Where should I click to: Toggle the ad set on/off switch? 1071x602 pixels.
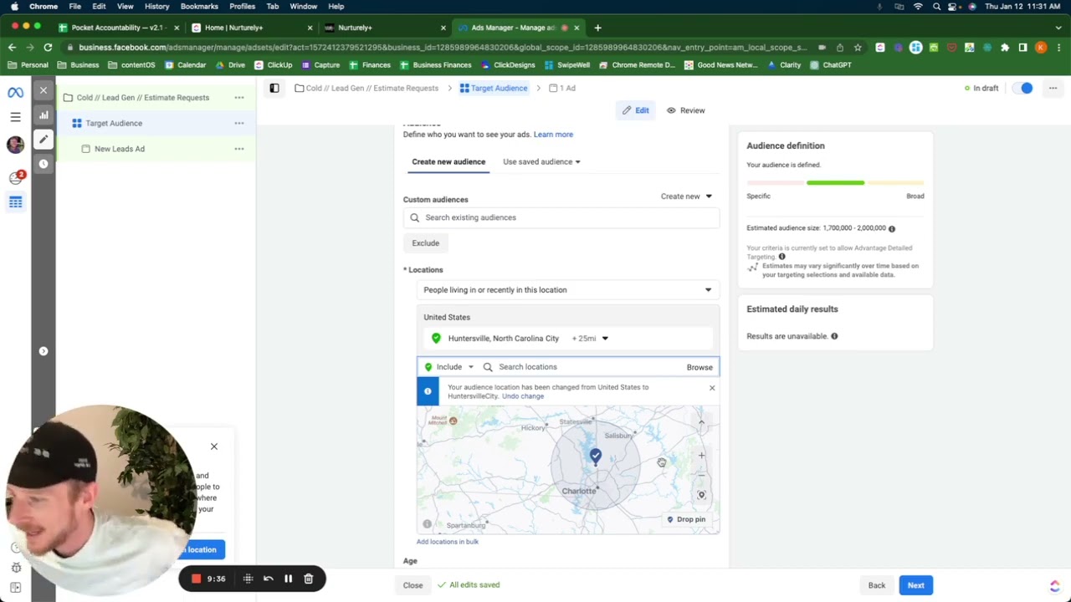pyautogui.click(x=1022, y=88)
